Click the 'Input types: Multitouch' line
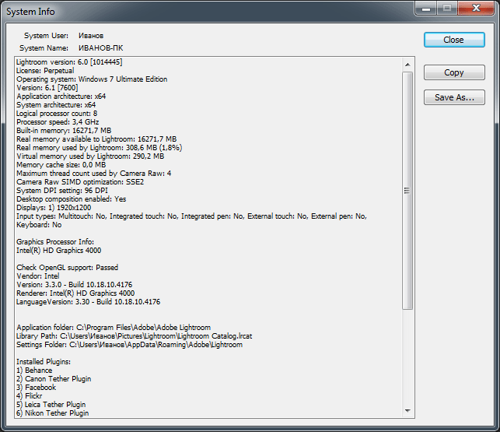 pyautogui.click(x=191, y=216)
